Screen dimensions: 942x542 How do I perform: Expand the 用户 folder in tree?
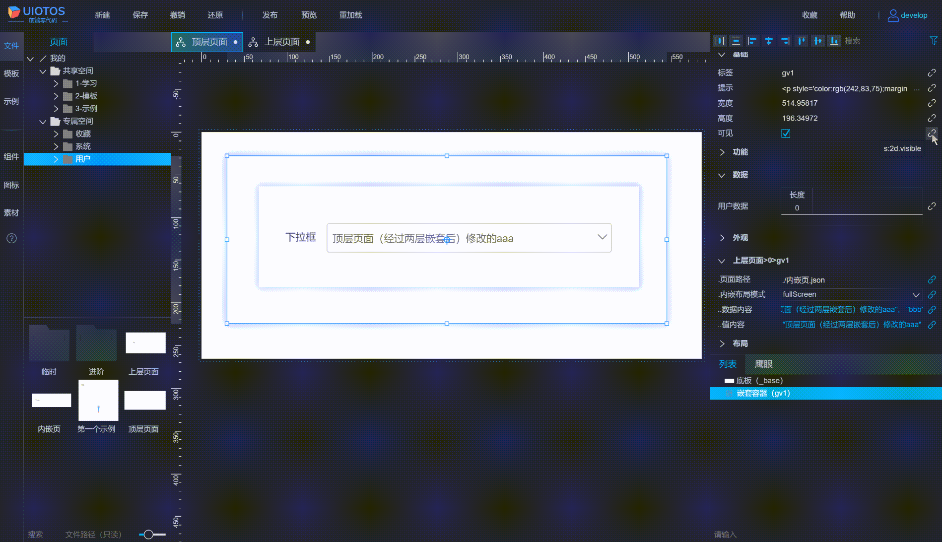point(56,159)
